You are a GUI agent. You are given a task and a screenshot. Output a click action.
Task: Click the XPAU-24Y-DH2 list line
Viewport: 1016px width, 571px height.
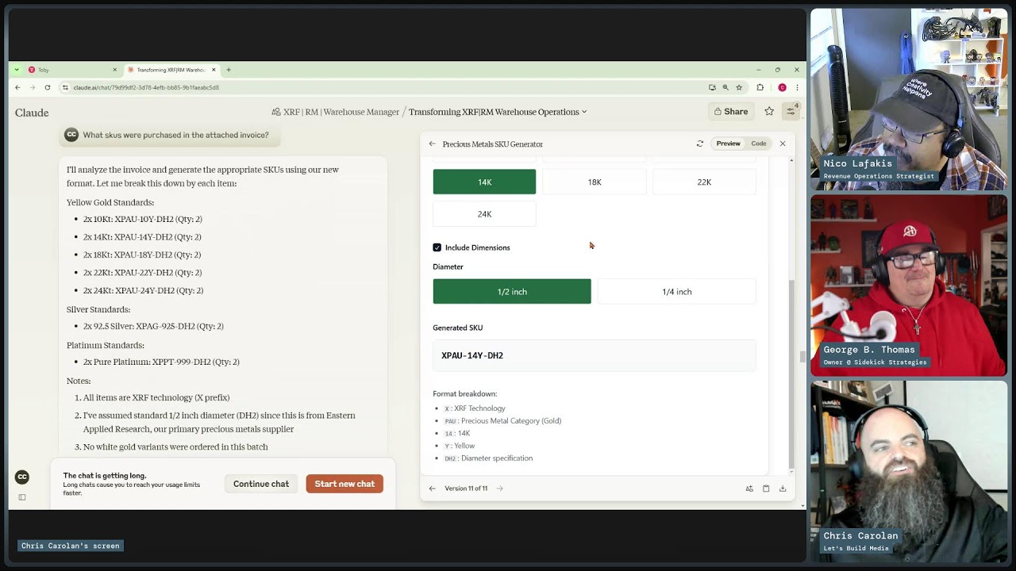(x=143, y=290)
